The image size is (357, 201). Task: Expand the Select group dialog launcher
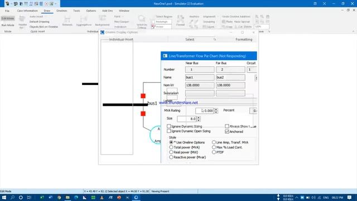tap(214, 40)
